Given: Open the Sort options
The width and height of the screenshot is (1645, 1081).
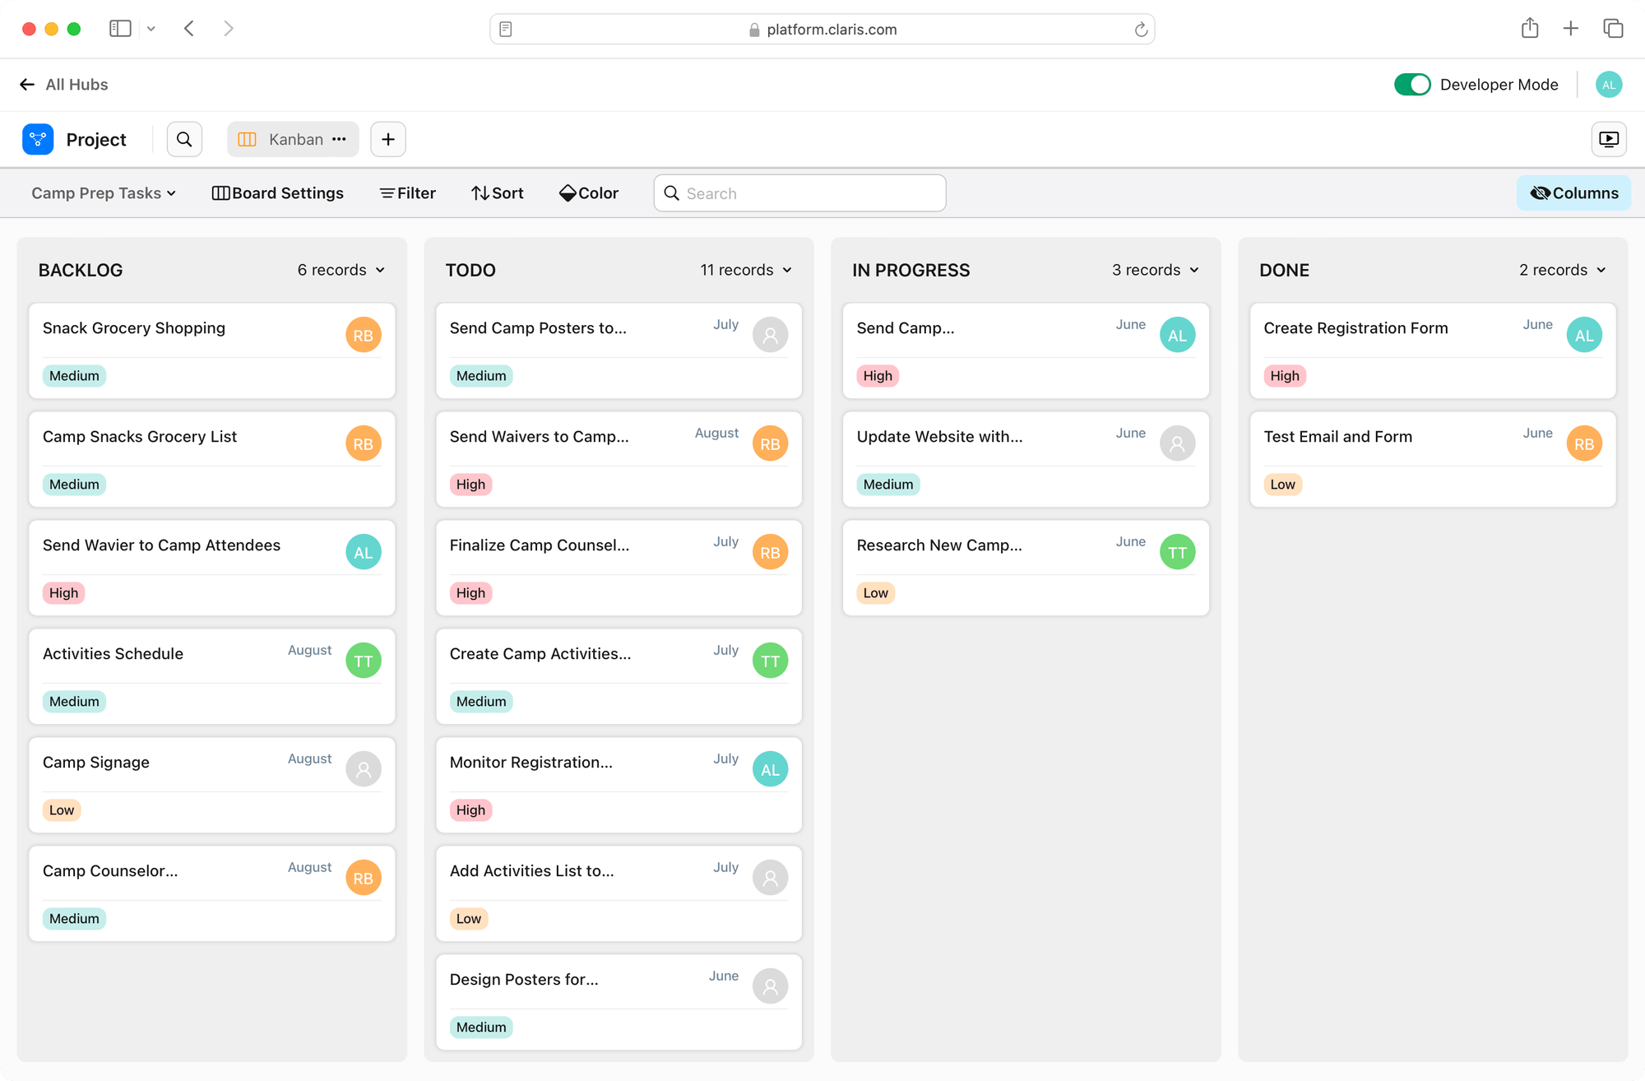Looking at the screenshot, I should tap(497, 193).
